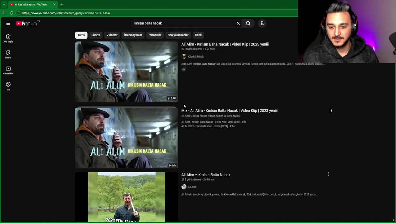Activate voice search microphone
This screenshot has width=396, height=223.
[x=262, y=23]
